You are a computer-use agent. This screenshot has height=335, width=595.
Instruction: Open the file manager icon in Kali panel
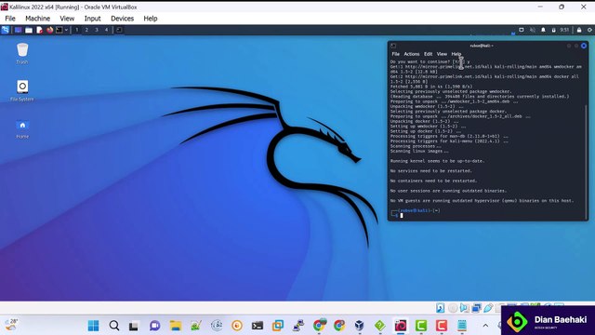click(x=29, y=30)
